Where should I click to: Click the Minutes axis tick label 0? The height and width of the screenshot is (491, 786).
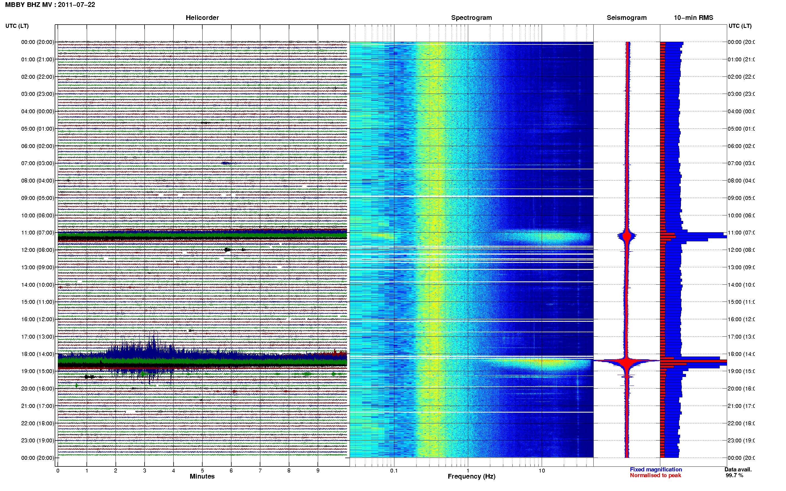point(58,471)
